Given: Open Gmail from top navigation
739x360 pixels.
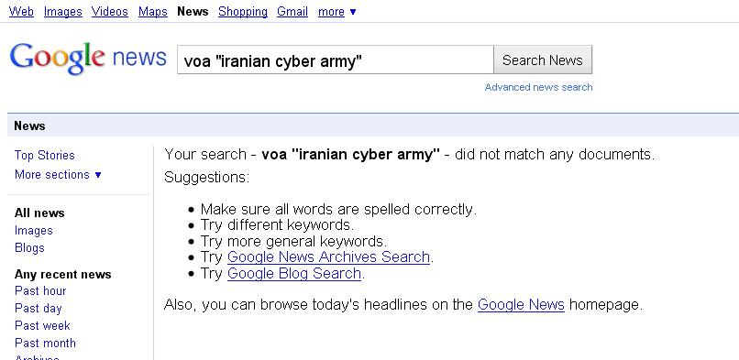Looking at the screenshot, I should (x=292, y=12).
